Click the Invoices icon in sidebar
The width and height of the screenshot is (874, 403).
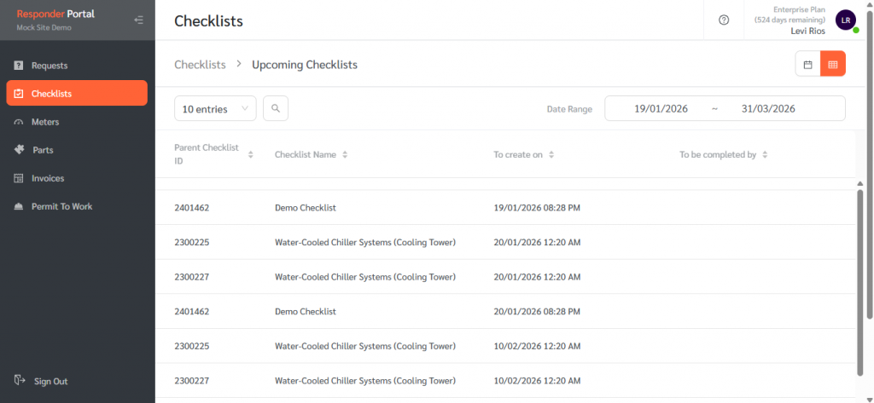point(19,178)
